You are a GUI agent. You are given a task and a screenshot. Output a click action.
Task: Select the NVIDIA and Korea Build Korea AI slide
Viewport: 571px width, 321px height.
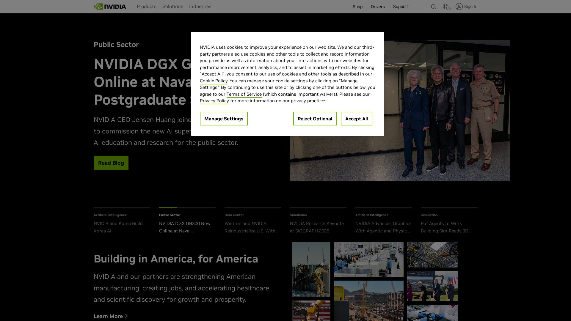pyautogui.click(x=122, y=221)
